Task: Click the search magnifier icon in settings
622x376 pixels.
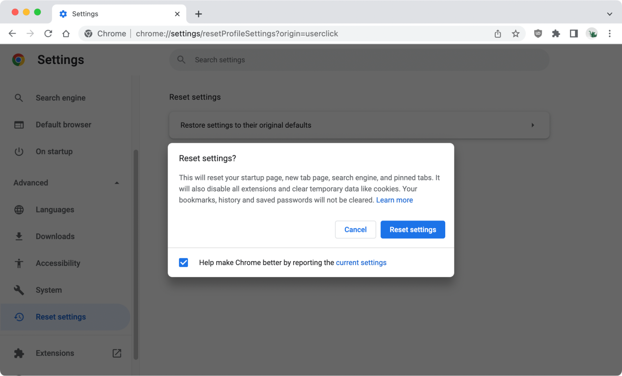Action: tap(181, 60)
